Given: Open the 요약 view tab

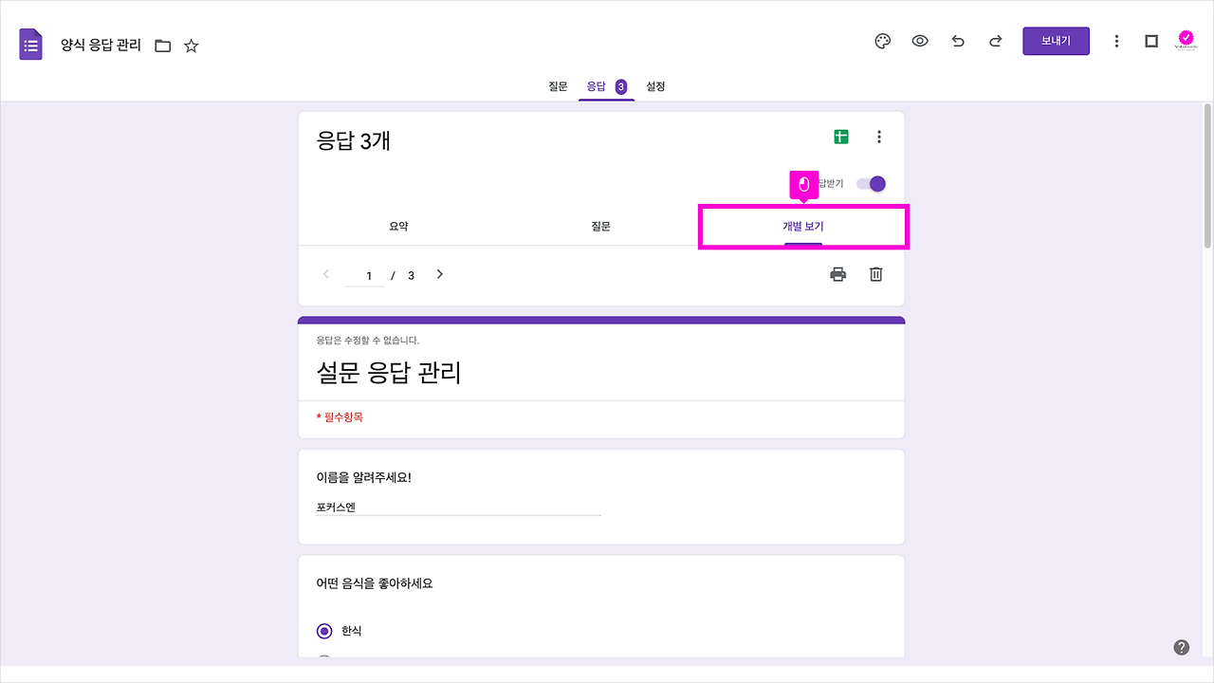Looking at the screenshot, I should click(398, 226).
